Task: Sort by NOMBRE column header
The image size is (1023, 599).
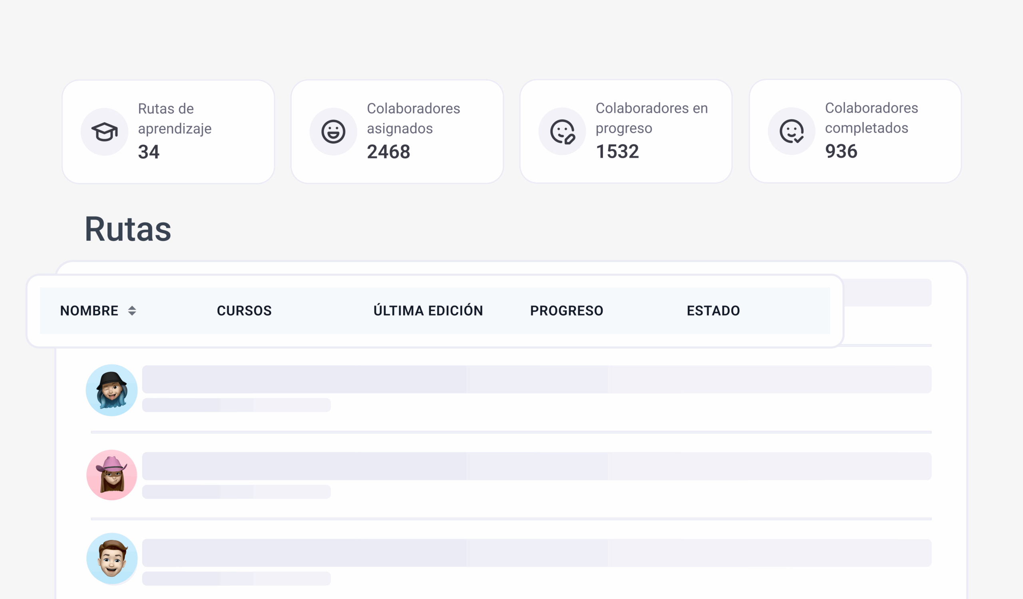Action: [x=89, y=311]
